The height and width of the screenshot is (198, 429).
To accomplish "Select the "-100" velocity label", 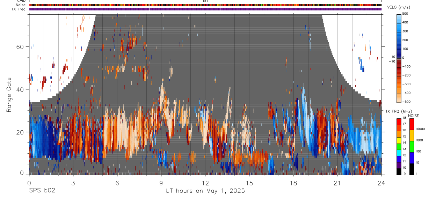I will 407,66.
